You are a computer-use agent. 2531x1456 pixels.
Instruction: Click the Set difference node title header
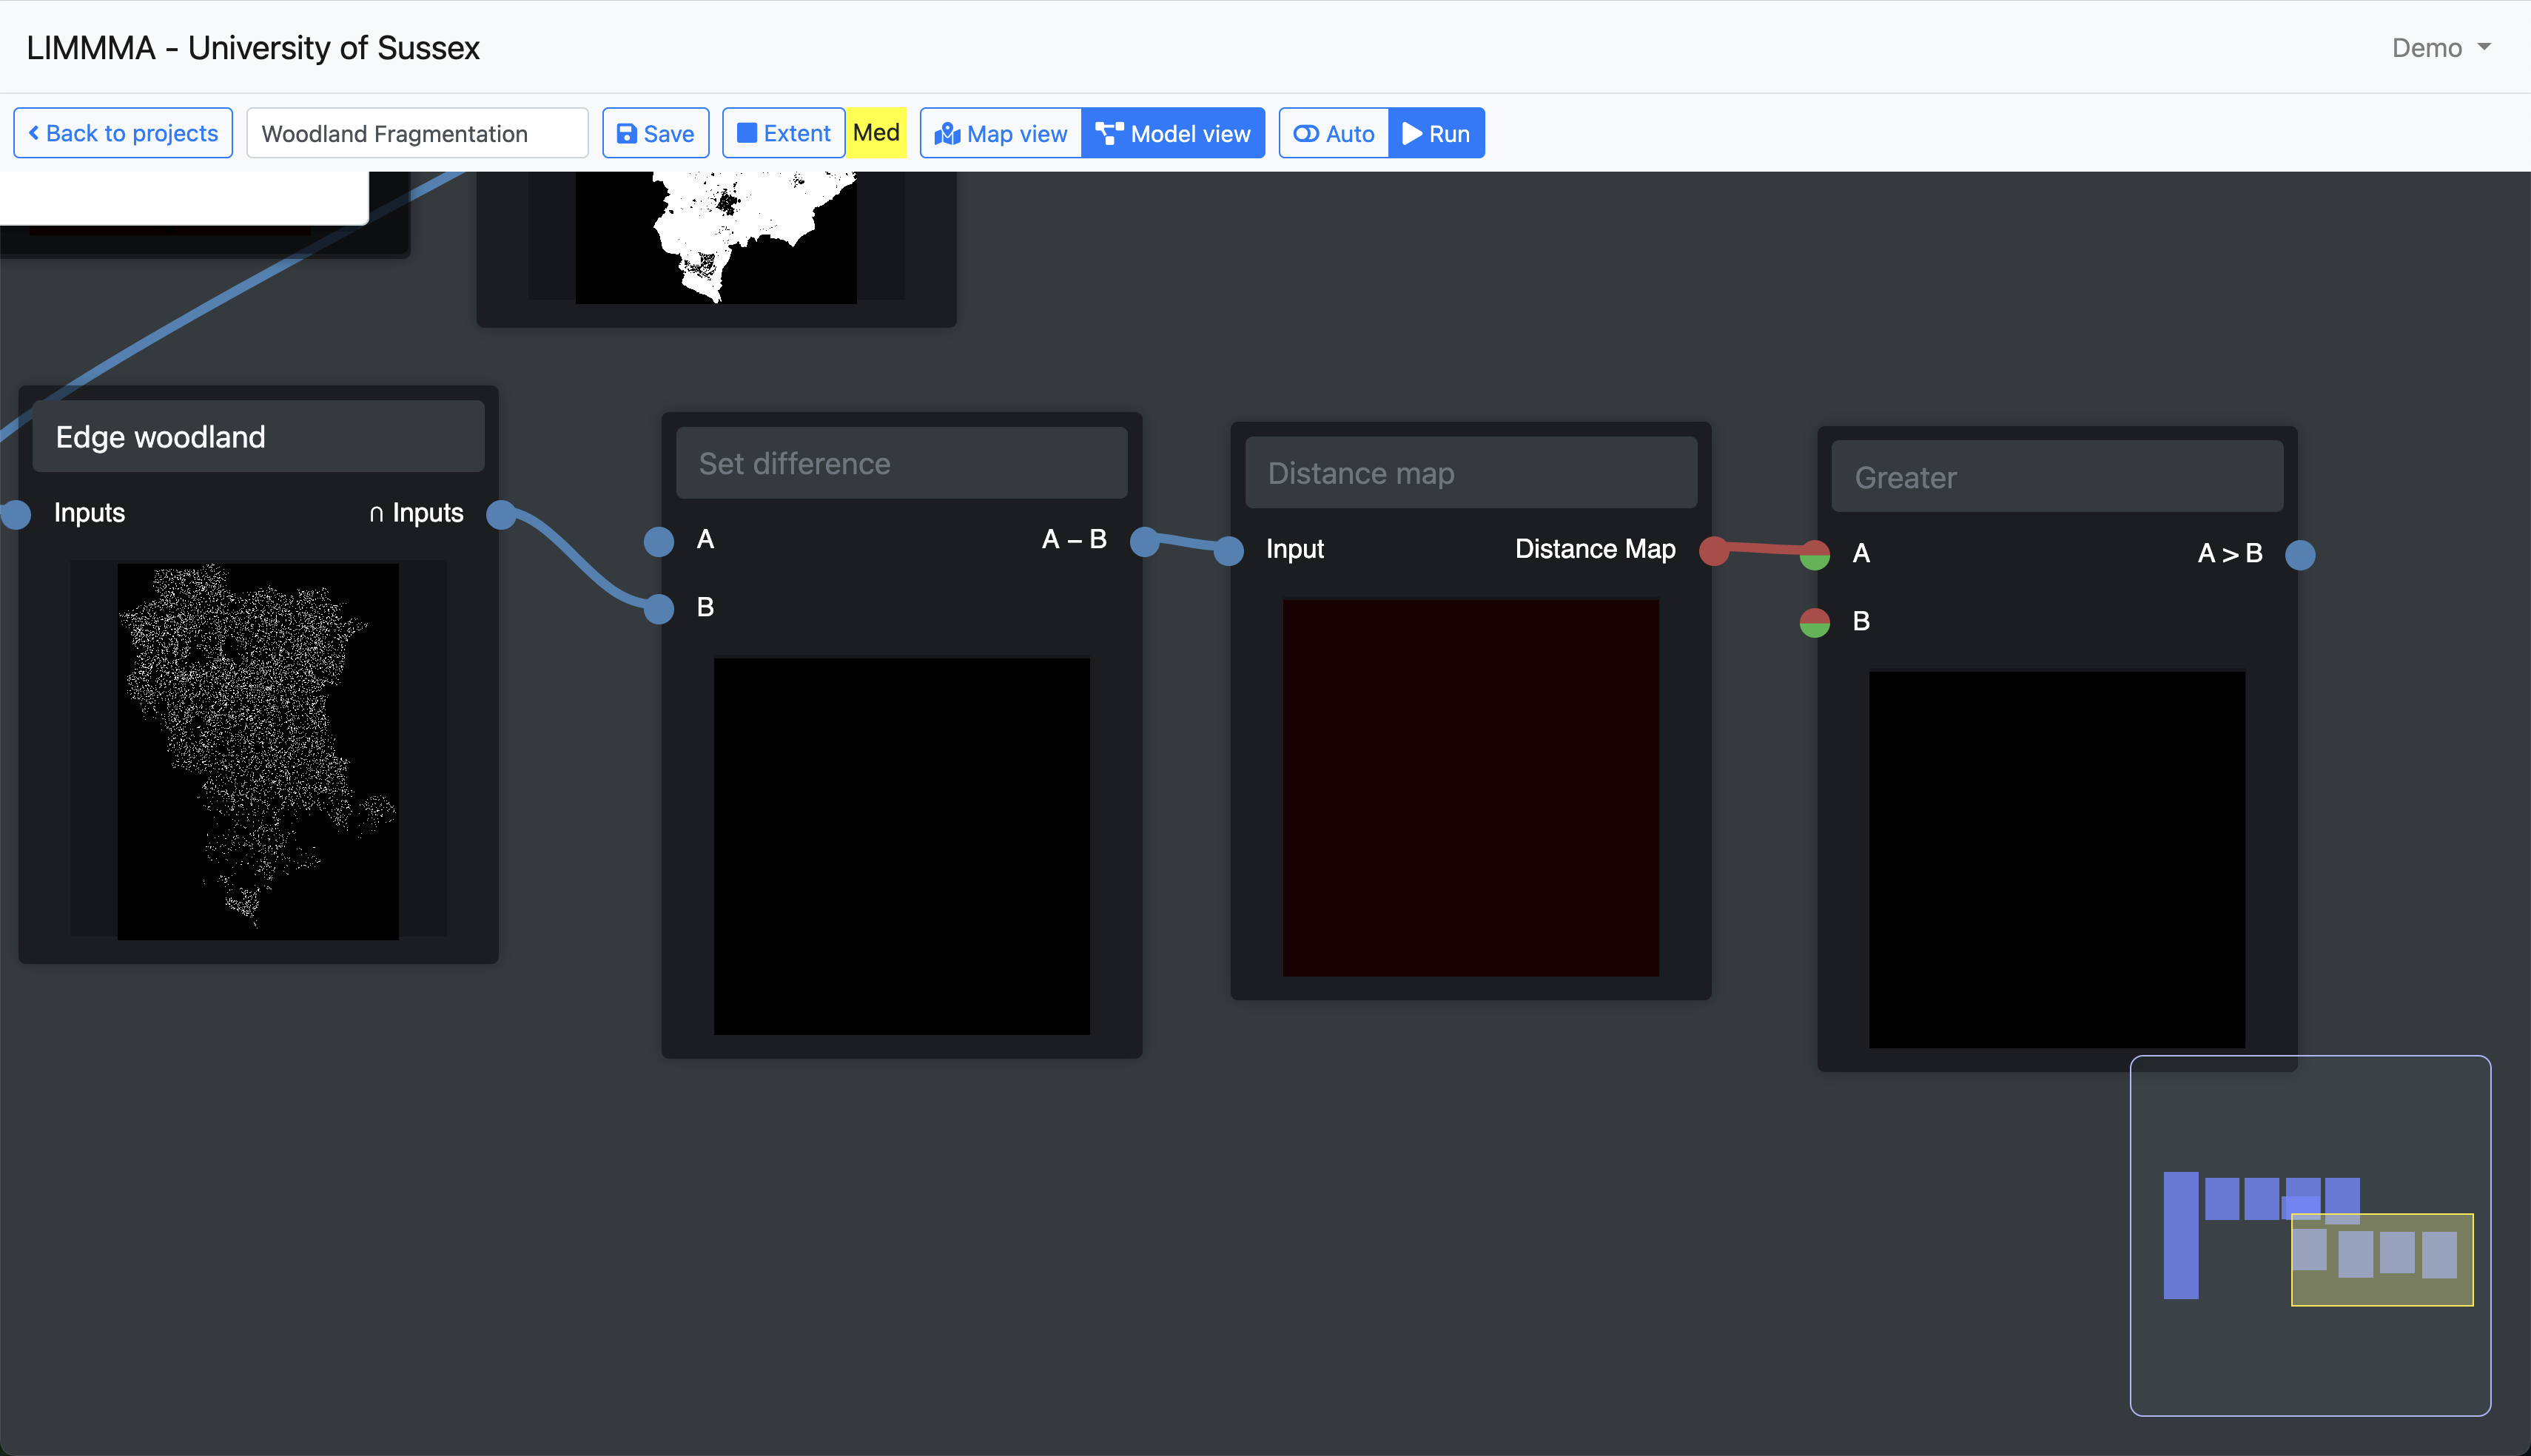click(x=901, y=463)
